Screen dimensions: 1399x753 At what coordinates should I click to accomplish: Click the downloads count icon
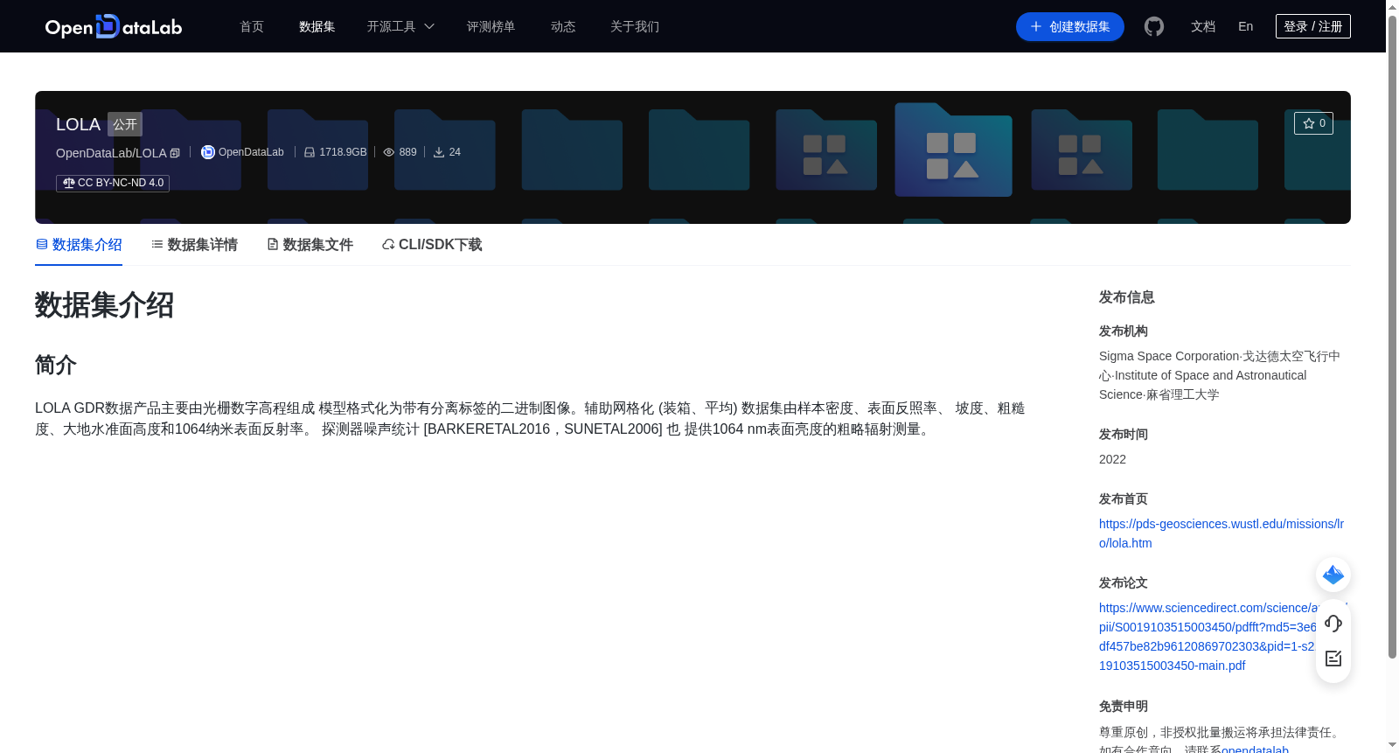(x=439, y=152)
